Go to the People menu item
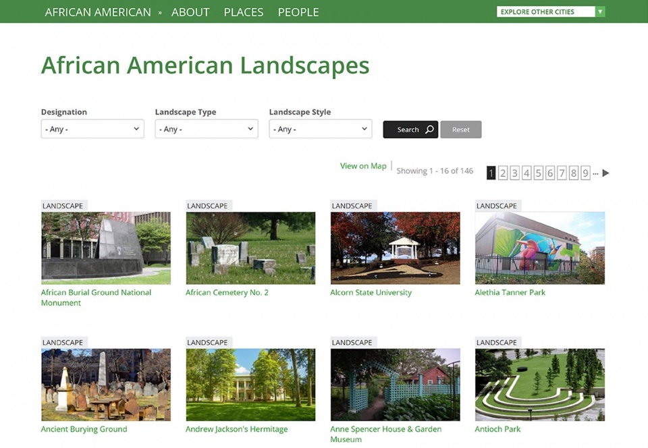This screenshot has height=448, width=648. 298,12
